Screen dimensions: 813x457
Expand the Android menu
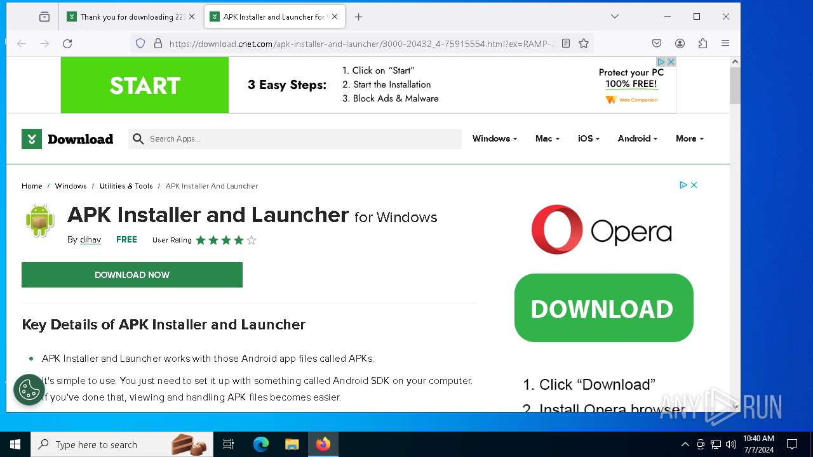[x=638, y=138]
